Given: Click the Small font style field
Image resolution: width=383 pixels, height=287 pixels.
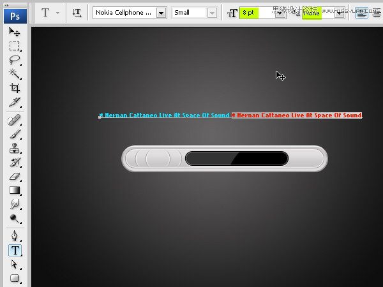Looking at the screenshot, I should click(190, 13).
